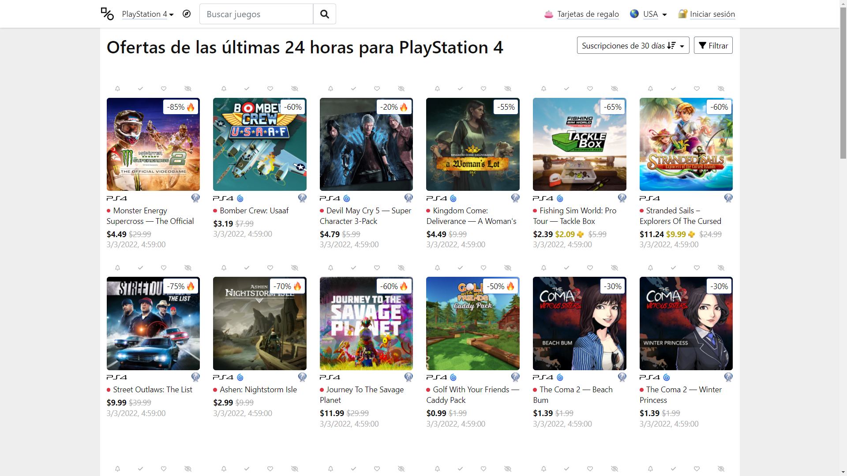The image size is (847, 476).
Task: Toggle checkmark above The Coma 2 Beach Bum
Action: coord(567,268)
